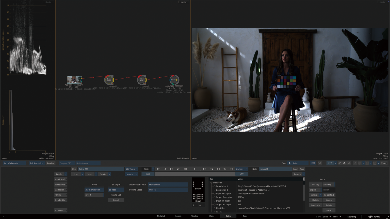The image size is (390, 219).
Task: Open the MediaHub tab
Action: tap(161, 216)
